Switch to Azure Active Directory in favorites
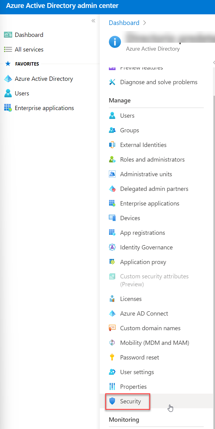Image resolution: width=215 pixels, height=429 pixels. (43, 79)
